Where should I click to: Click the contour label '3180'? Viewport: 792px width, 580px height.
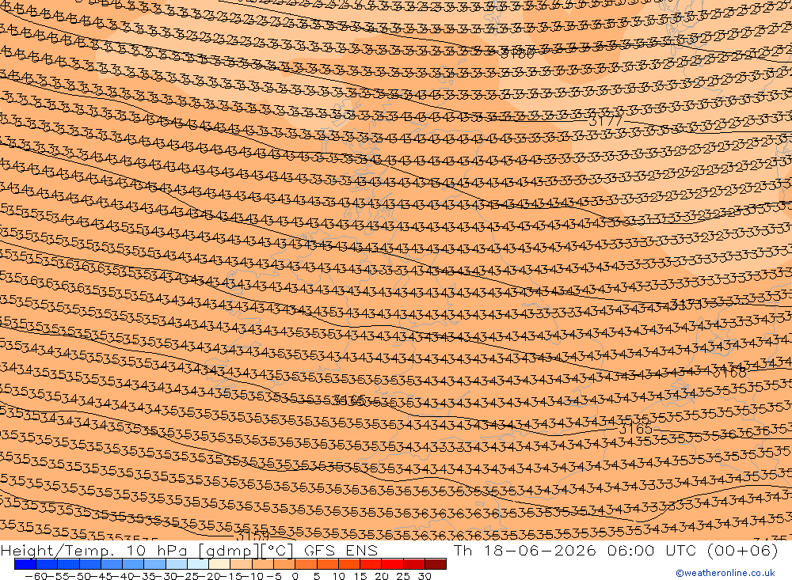click(x=517, y=53)
